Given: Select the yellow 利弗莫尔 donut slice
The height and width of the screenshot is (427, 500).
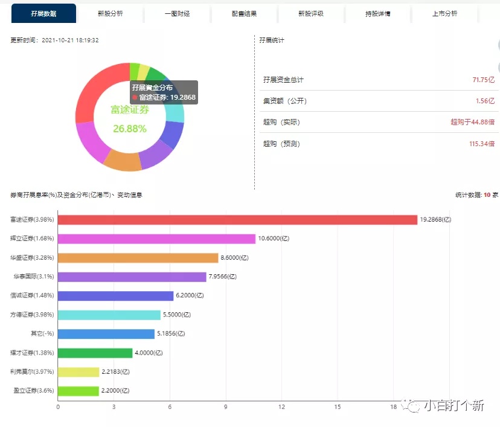Looking at the screenshot, I should (x=144, y=72).
